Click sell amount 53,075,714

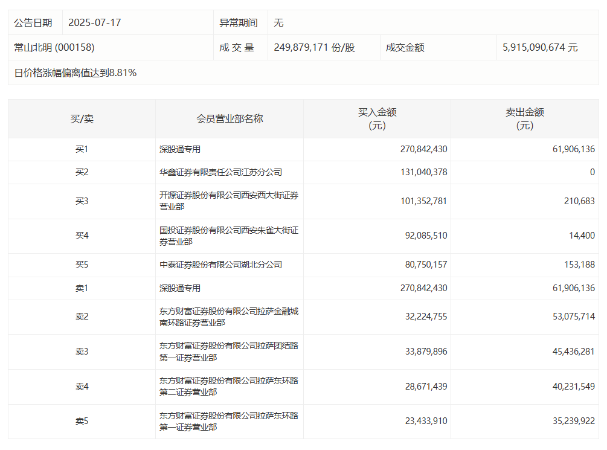coord(573,317)
